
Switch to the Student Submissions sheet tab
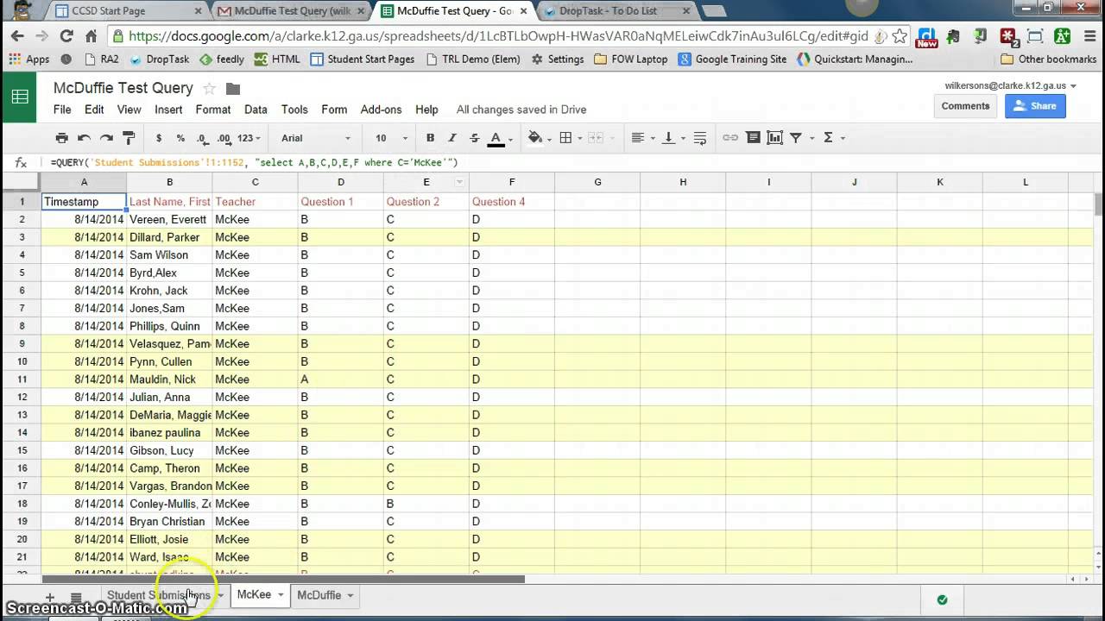click(x=159, y=595)
